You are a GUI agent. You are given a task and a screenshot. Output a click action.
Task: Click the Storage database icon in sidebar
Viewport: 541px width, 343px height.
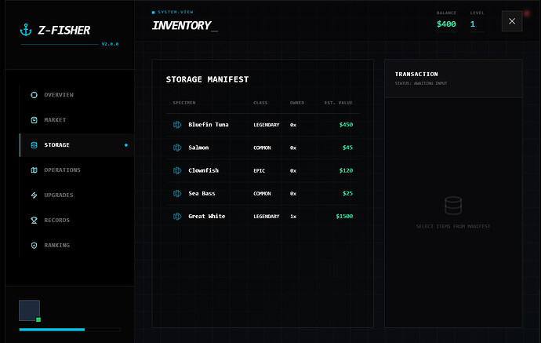pos(34,145)
